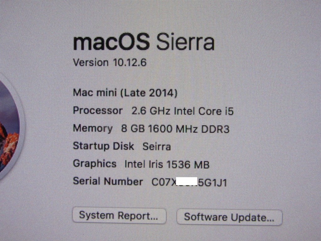
Task: Click the Graphics label
Action: [95, 164]
